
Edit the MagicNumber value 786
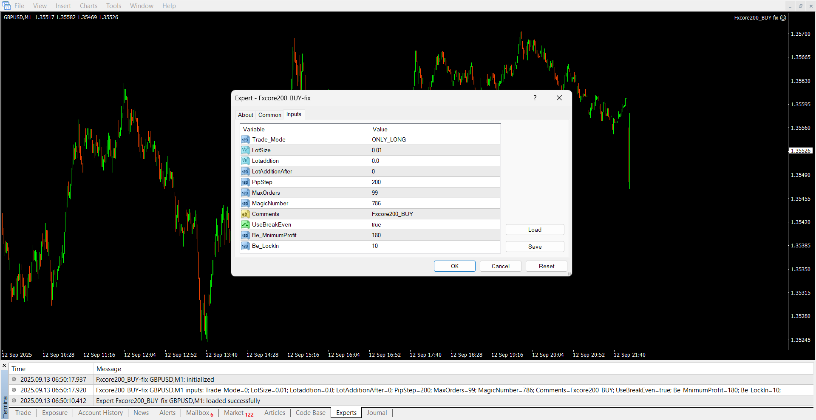(x=434, y=204)
